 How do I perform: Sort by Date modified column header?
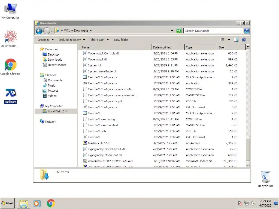coord(168,47)
